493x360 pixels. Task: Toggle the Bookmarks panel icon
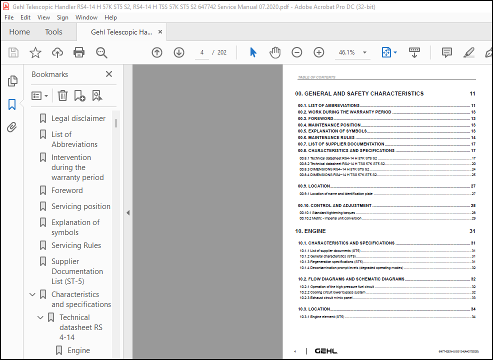pos(12,104)
